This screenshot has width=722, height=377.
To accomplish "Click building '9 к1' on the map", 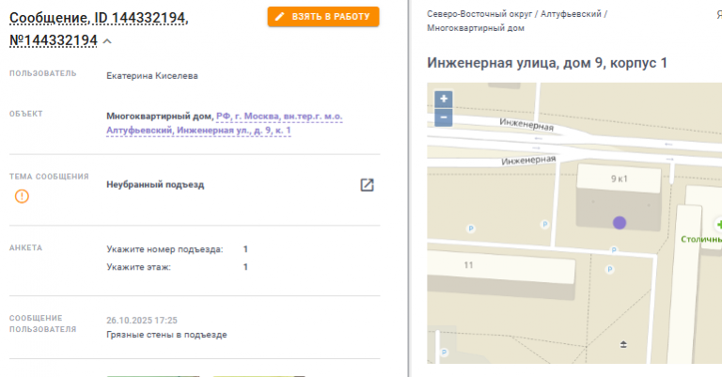I will coord(619,179).
